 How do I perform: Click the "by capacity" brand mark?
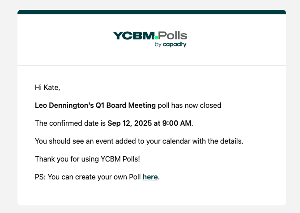click(x=170, y=45)
